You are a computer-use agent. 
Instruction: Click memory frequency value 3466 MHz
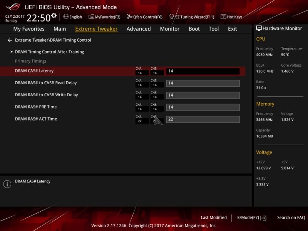pyautogui.click(x=264, y=120)
